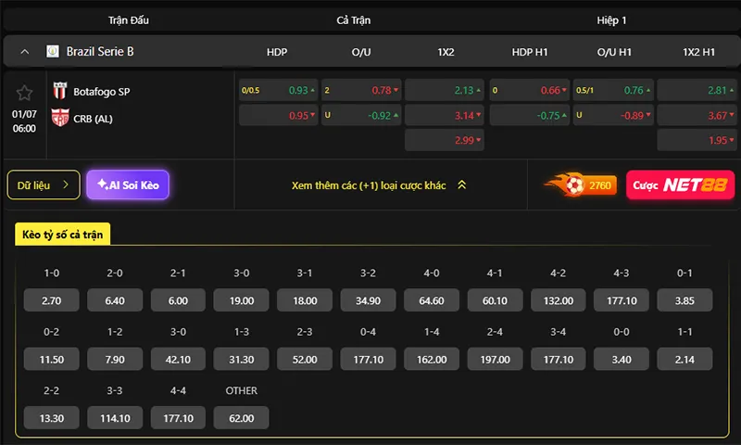Pick score odds 42.10

(178, 360)
